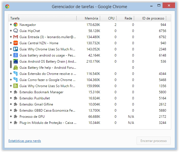The height and width of the screenshot is (152, 179).
Task: Select the Android OS Battery Drain row
Action: click(x=89, y=62)
